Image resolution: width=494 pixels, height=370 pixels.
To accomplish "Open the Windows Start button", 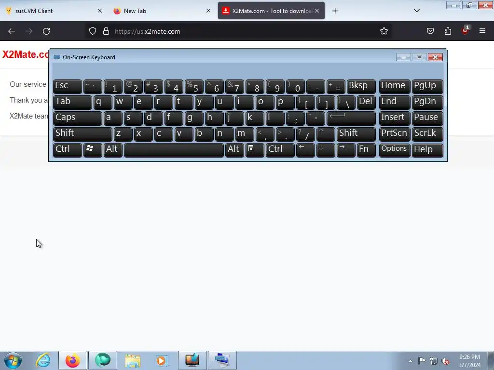I will tap(13, 360).
